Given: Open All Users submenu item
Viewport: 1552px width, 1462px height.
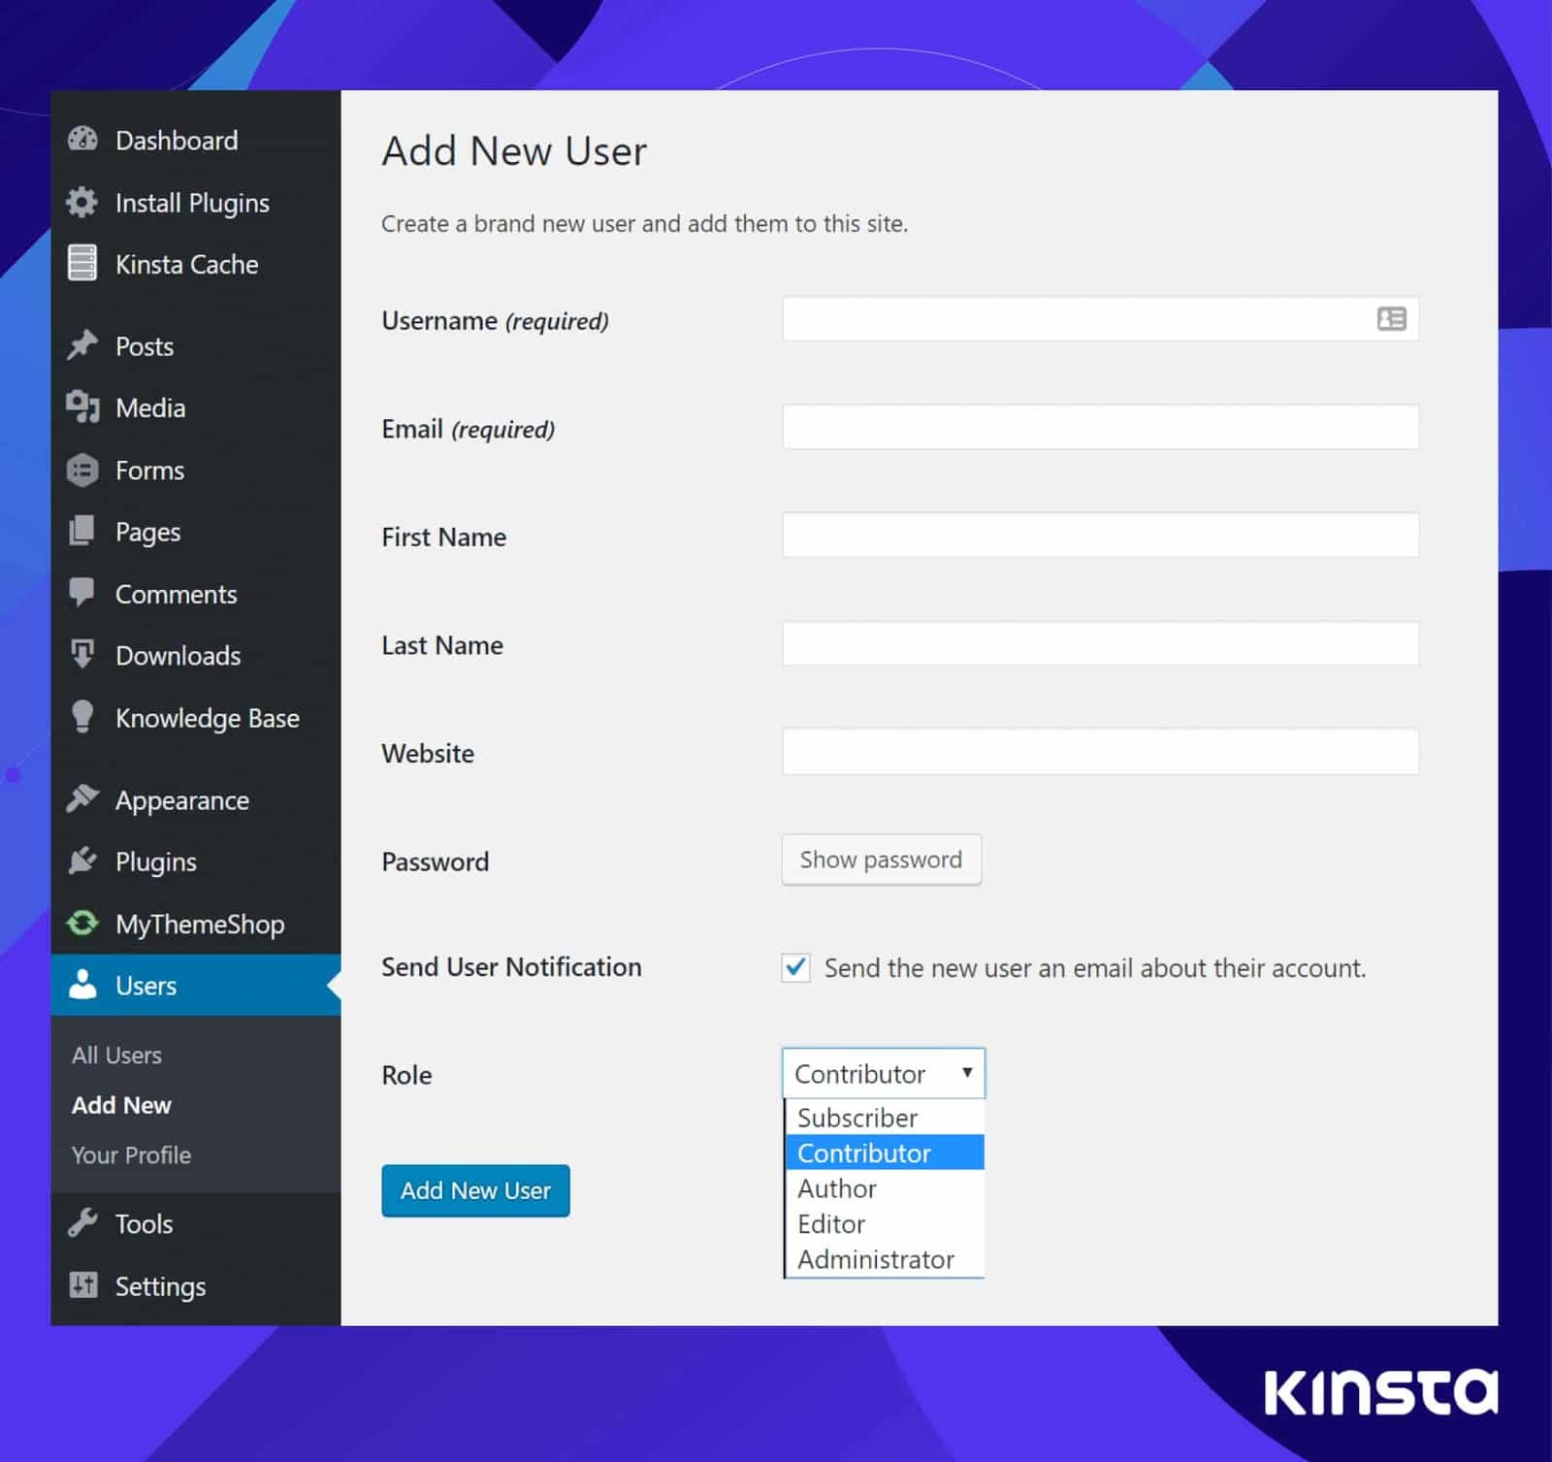Looking at the screenshot, I should pyautogui.click(x=116, y=1056).
